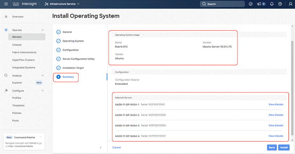
Task: Collapse the Configure section chevron
Action: 43,91
